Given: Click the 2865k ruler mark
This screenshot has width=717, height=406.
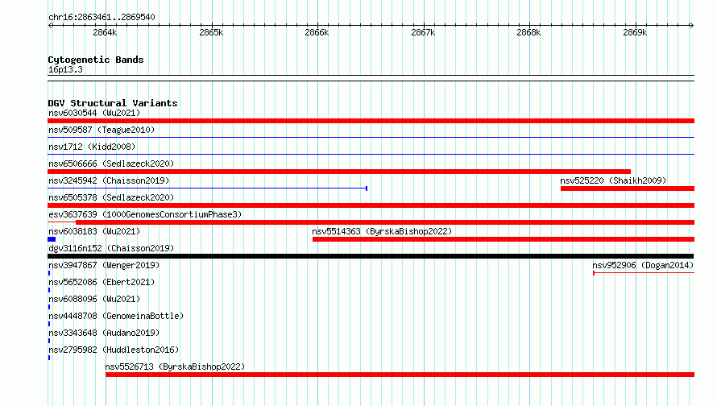Looking at the screenshot, I should click(x=211, y=32).
